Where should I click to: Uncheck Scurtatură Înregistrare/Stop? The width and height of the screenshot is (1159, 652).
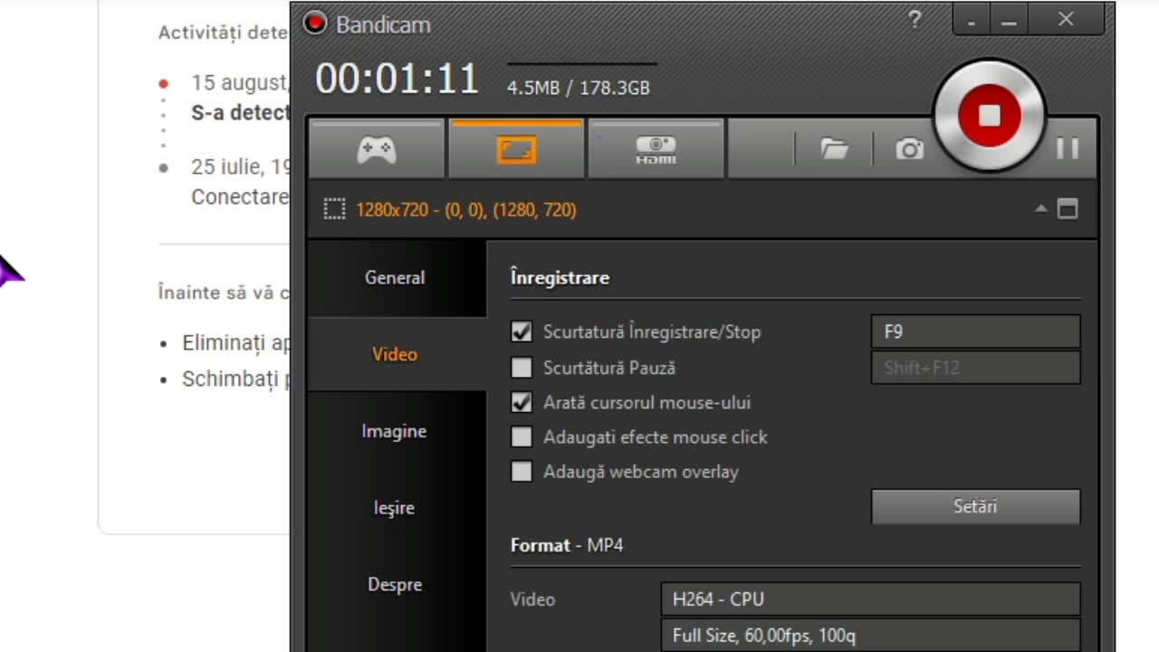point(522,332)
